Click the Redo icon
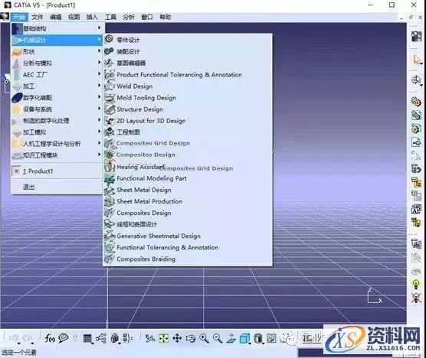Screen dimensions: 426x358 [x=27, y=338]
